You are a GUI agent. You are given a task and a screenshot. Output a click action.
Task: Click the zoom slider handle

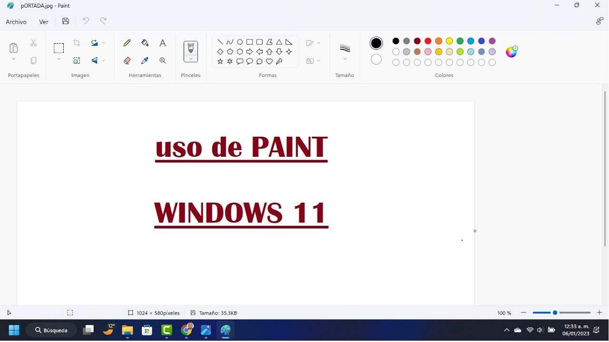555,313
